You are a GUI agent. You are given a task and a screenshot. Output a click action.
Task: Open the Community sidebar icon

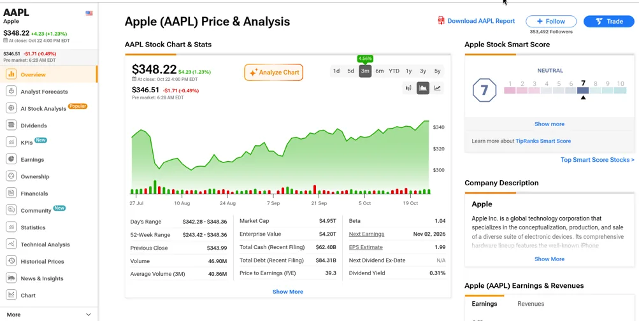point(11,210)
